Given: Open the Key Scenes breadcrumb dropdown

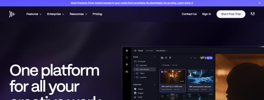Looking at the screenshot, I should pos(162,51).
